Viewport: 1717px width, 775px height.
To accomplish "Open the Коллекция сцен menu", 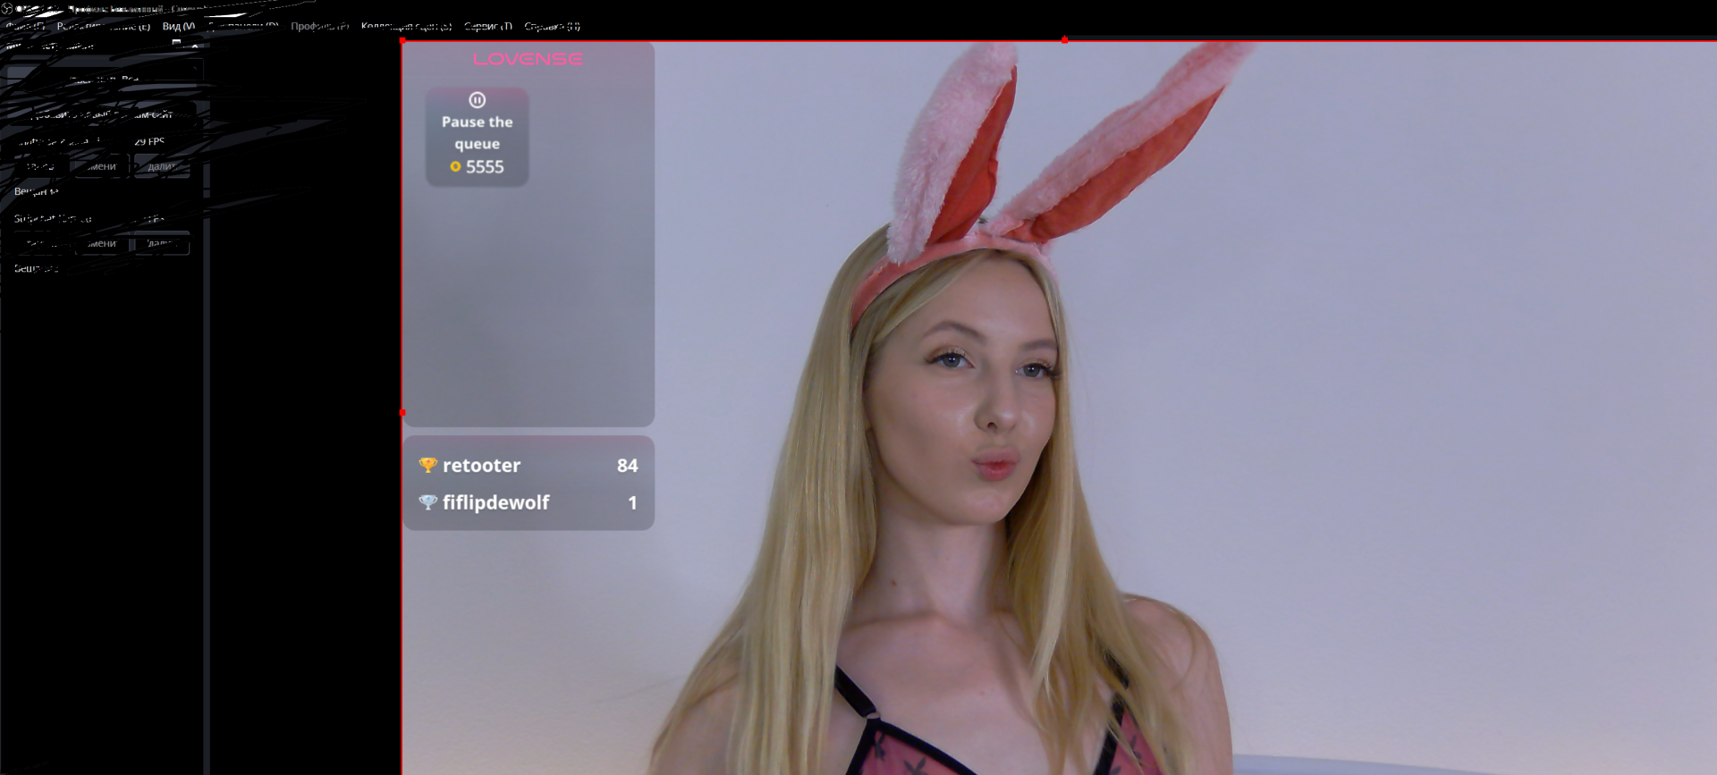I will pos(406,27).
